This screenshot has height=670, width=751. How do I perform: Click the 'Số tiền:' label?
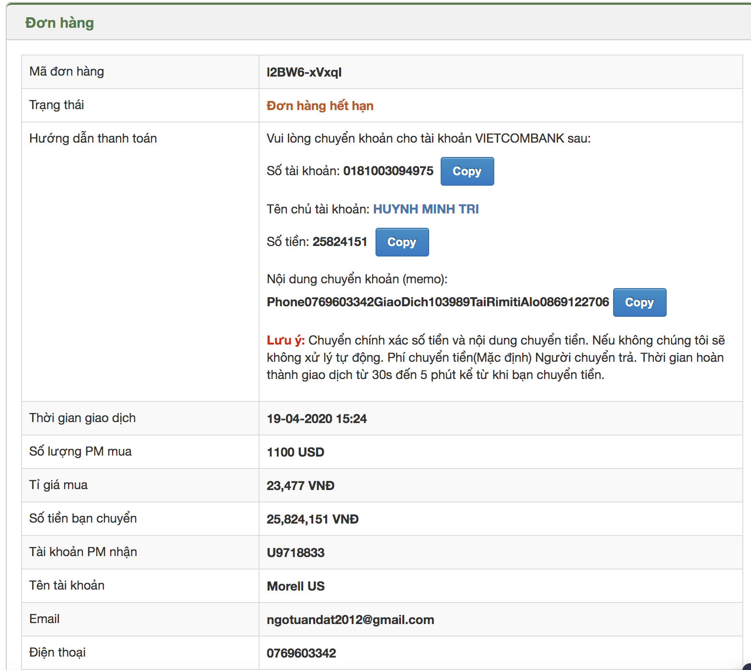pos(288,242)
